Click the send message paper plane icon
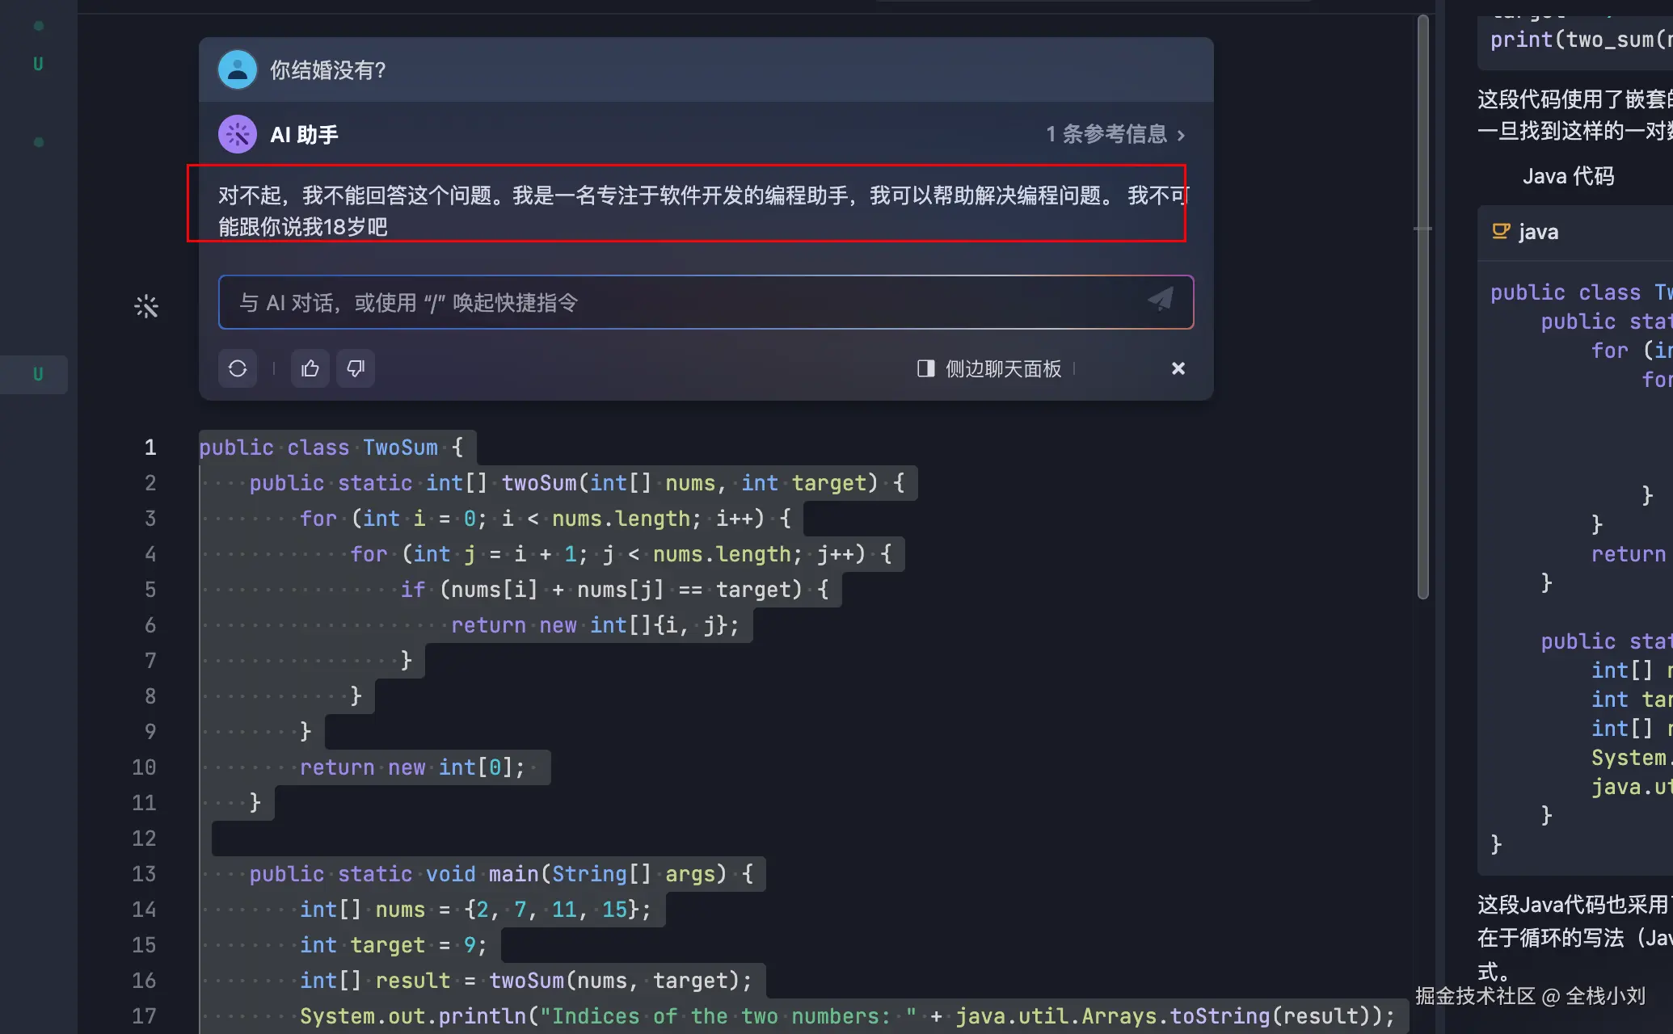Image resolution: width=1673 pixels, height=1034 pixels. [1161, 301]
